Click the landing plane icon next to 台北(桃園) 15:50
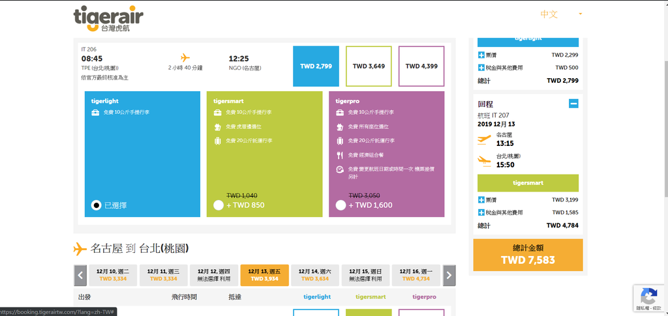This screenshot has width=668, height=316. [x=485, y=160]
